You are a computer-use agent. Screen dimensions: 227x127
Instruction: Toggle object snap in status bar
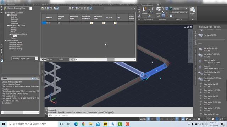[x=177, y=119]
